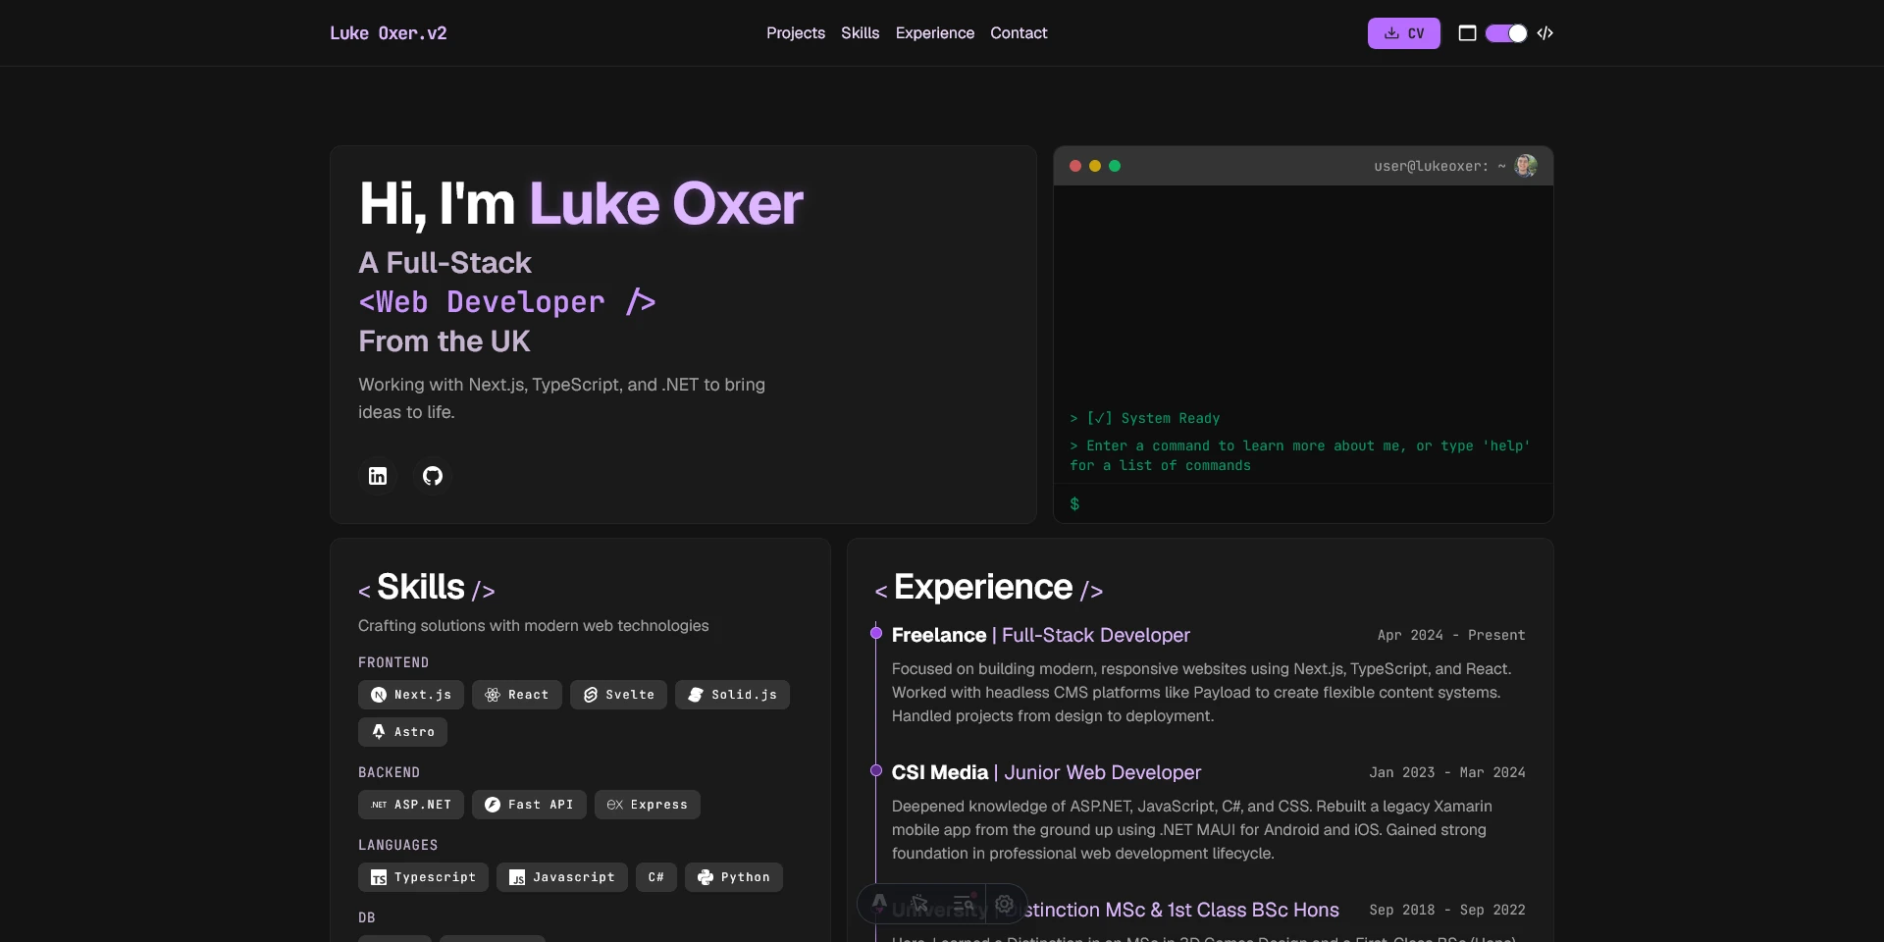Click the red terminal window dot
Screen dimensions: 1884x942
click(x=1075, y=166)
